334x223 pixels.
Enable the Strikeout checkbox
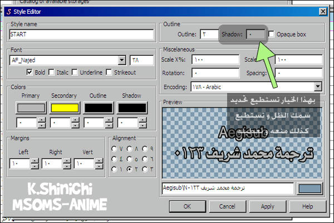pos(110,72)
